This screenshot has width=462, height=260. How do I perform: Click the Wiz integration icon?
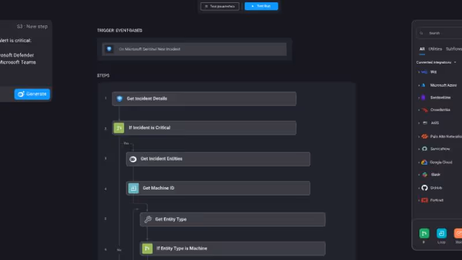click(424, 72)
